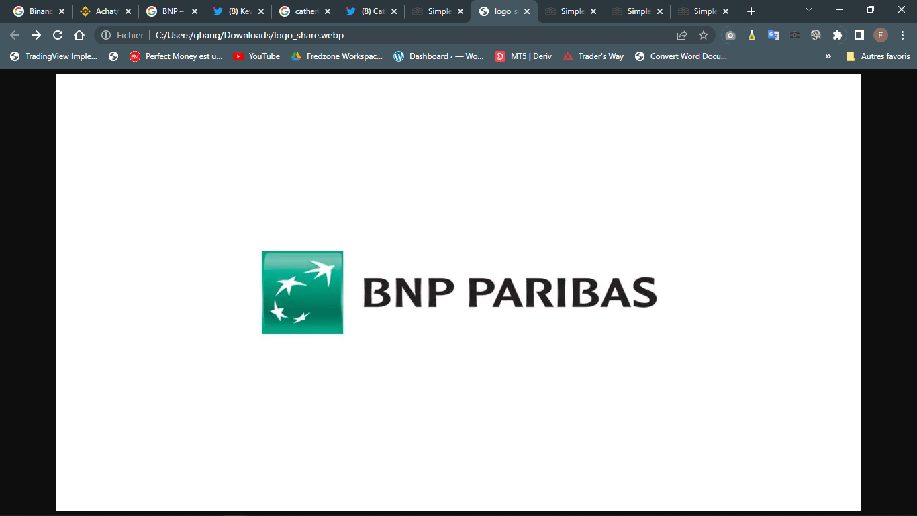
Task: Open the MT5 | Deriv bookmark
Action: 524,56
